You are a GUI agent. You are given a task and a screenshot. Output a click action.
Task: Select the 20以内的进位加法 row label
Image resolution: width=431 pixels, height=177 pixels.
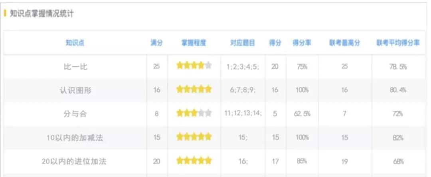point(75,161)
